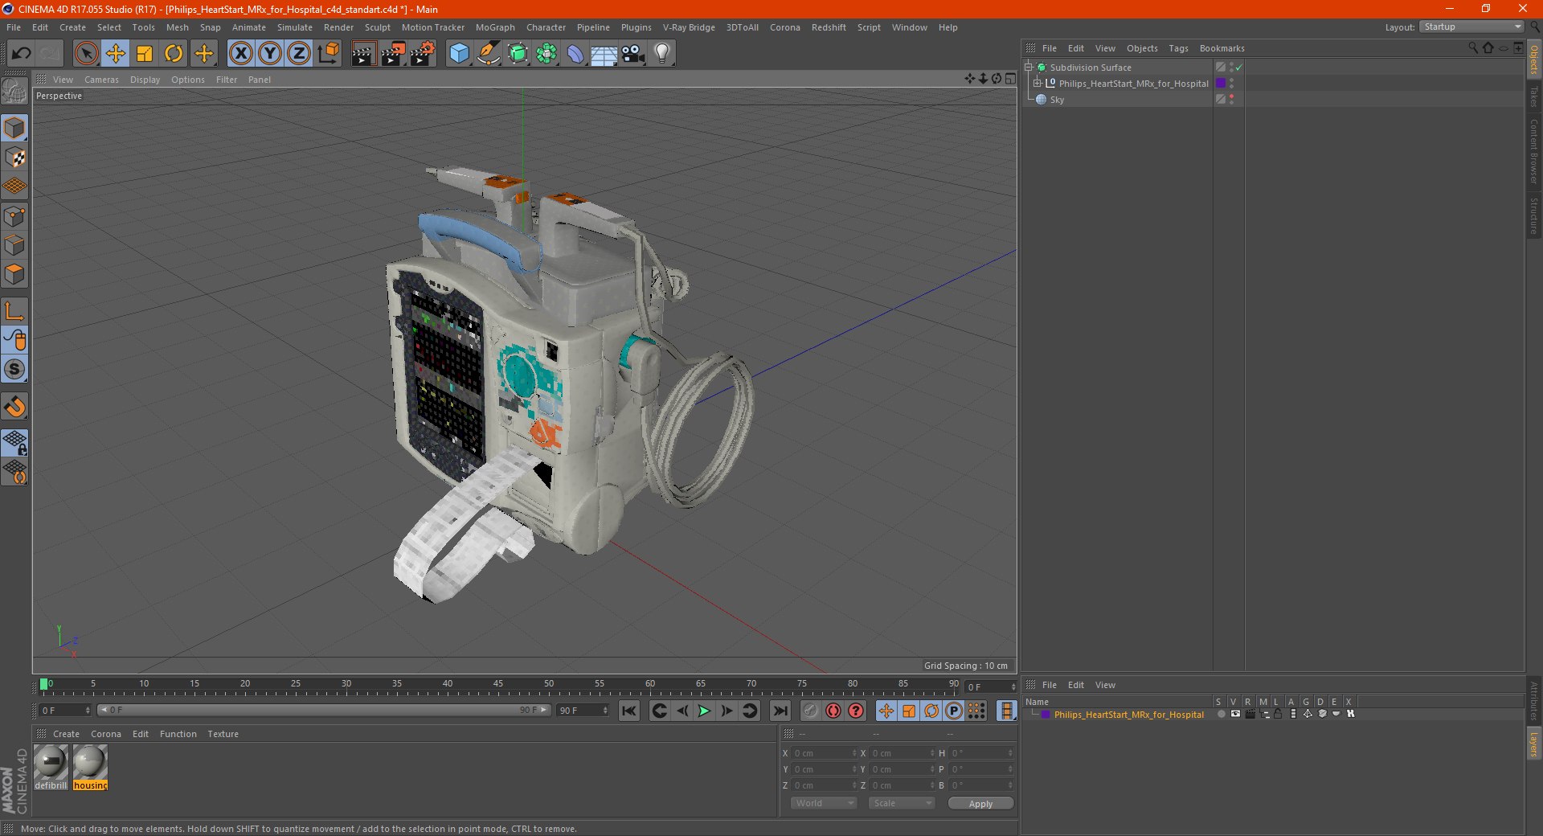Select housing material thumbnail
This screenshot has width=1543, height=836.
point(90,767)
